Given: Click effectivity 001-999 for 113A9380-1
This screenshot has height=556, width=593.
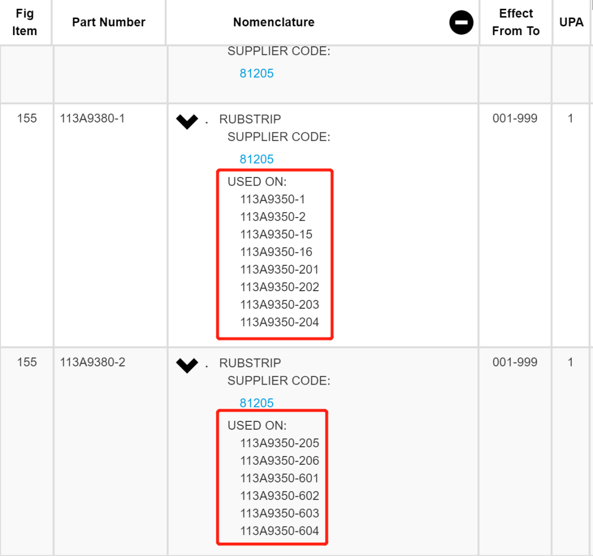Looking at the screenshot, I should (x=514, y=119).
